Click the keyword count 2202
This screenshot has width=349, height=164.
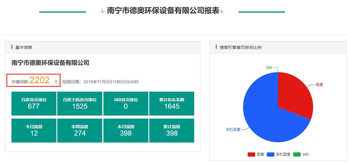click(x=39, y=80)
